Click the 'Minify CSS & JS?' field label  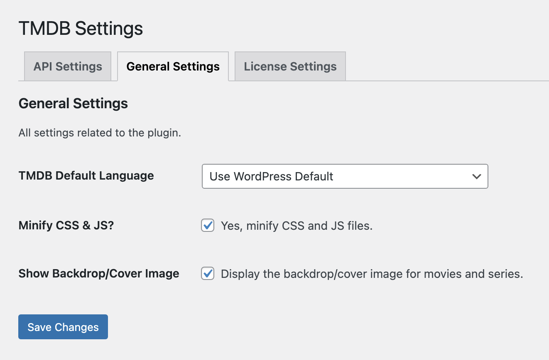(66, 226)
